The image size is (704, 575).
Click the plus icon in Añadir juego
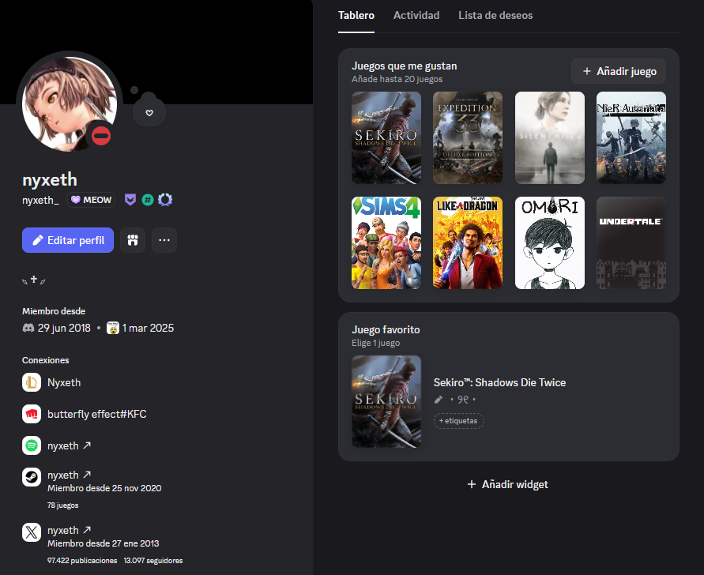click(586, 71)
